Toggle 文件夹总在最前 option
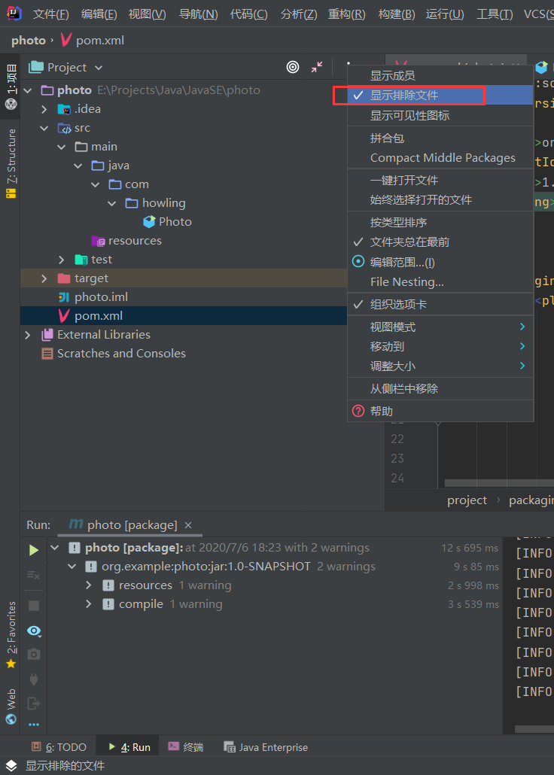Viewport: 554px width, 775px height. point(440,242)
